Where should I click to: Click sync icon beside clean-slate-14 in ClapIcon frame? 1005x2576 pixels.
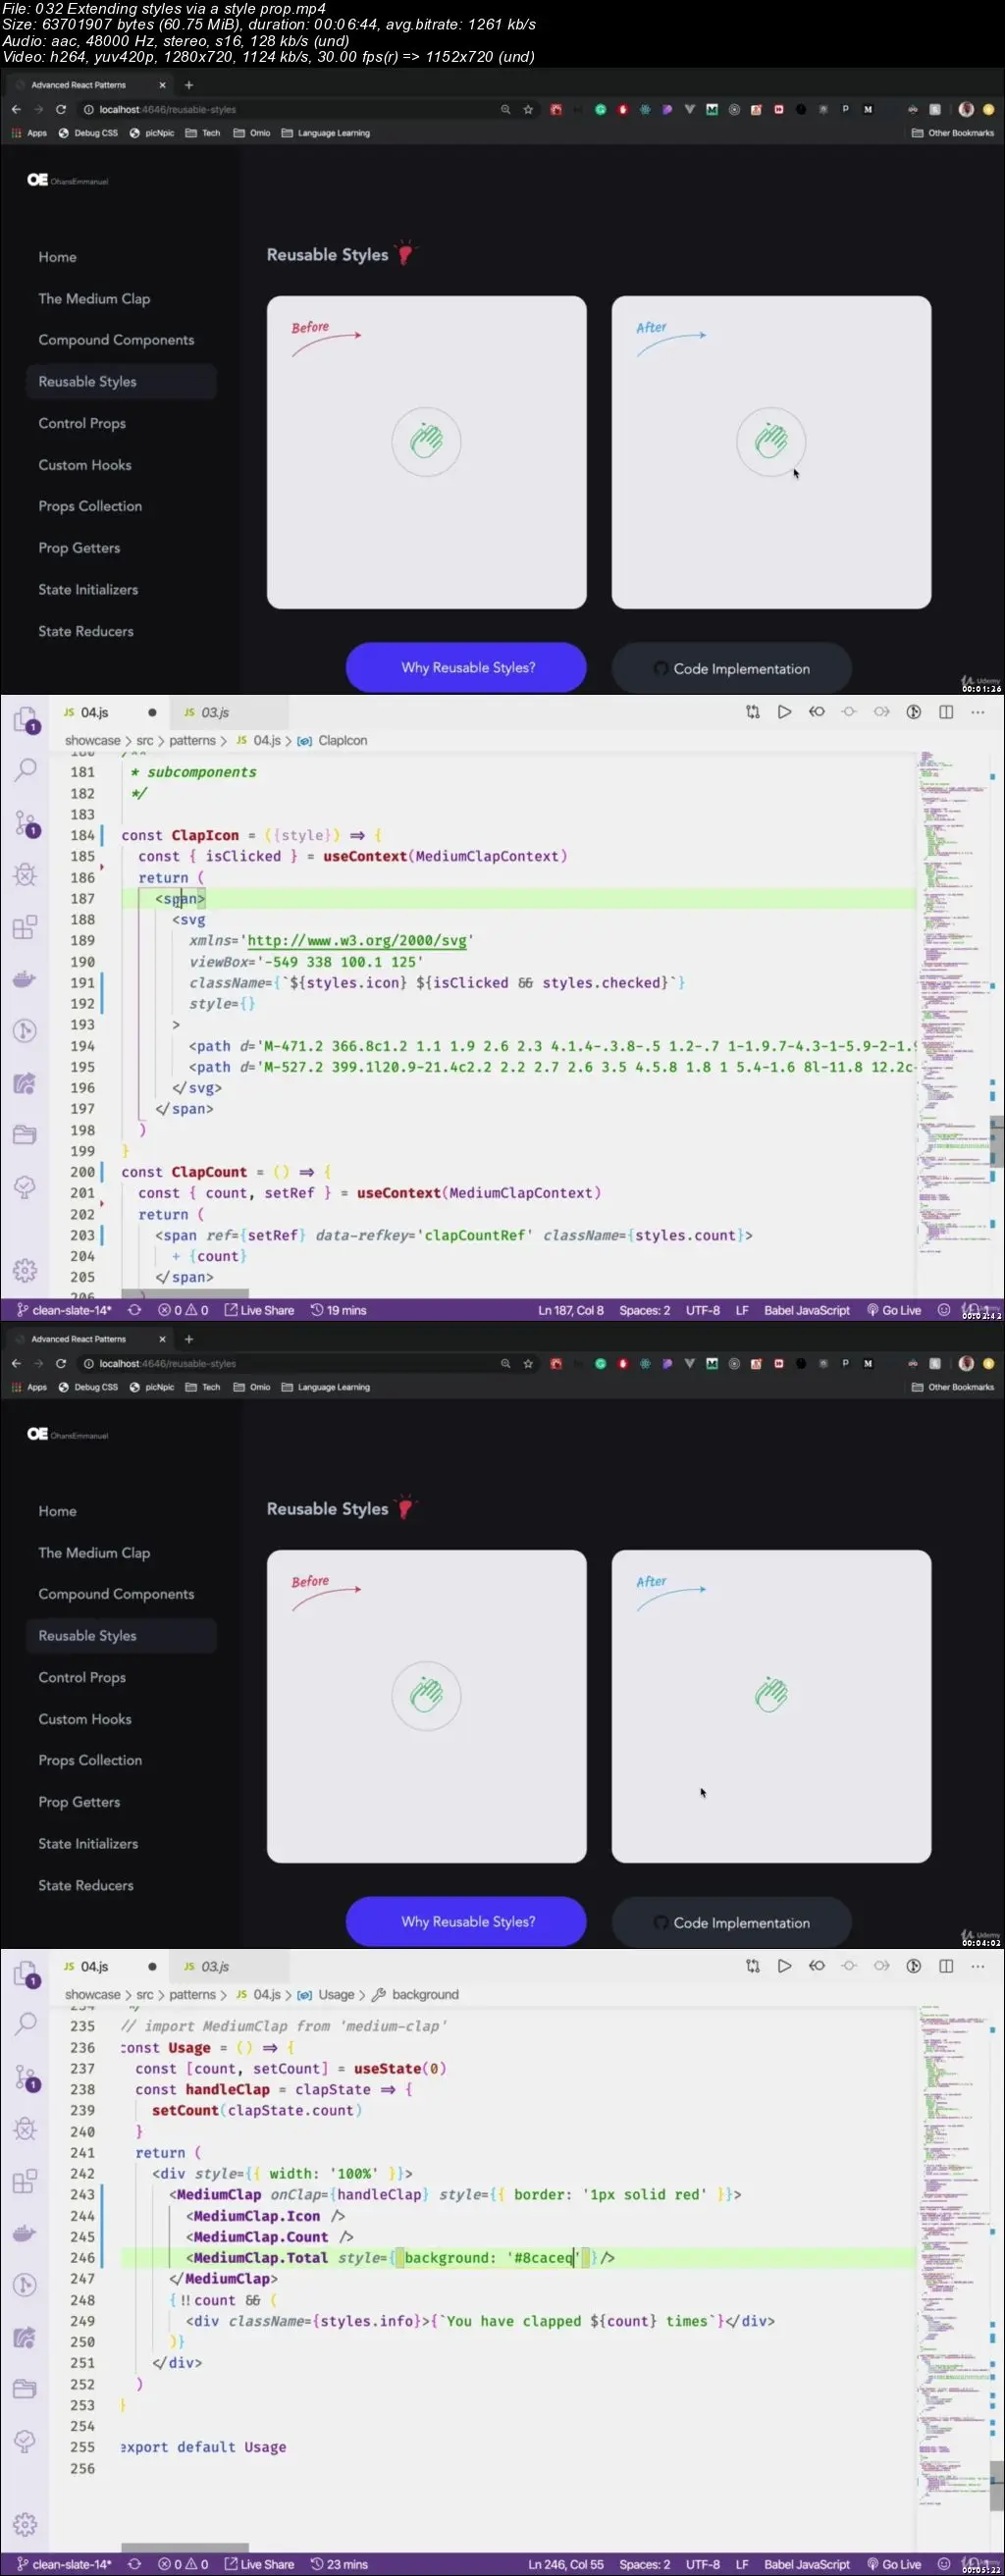tap(134, 1310)
